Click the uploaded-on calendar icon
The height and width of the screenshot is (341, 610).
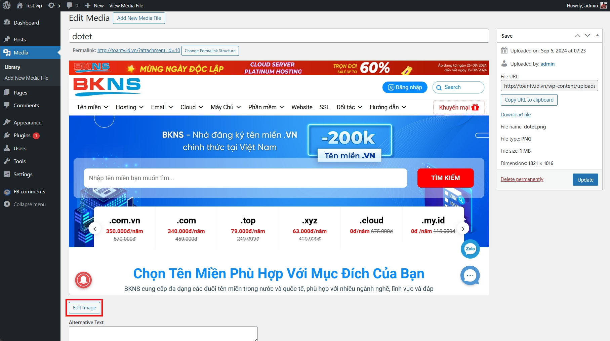(x=504, y=50)
